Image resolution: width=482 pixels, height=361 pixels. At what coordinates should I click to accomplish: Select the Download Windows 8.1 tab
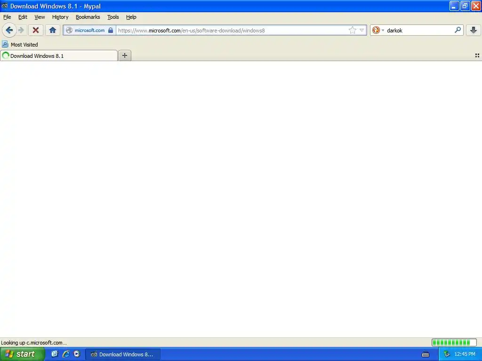tap(59, 55)
